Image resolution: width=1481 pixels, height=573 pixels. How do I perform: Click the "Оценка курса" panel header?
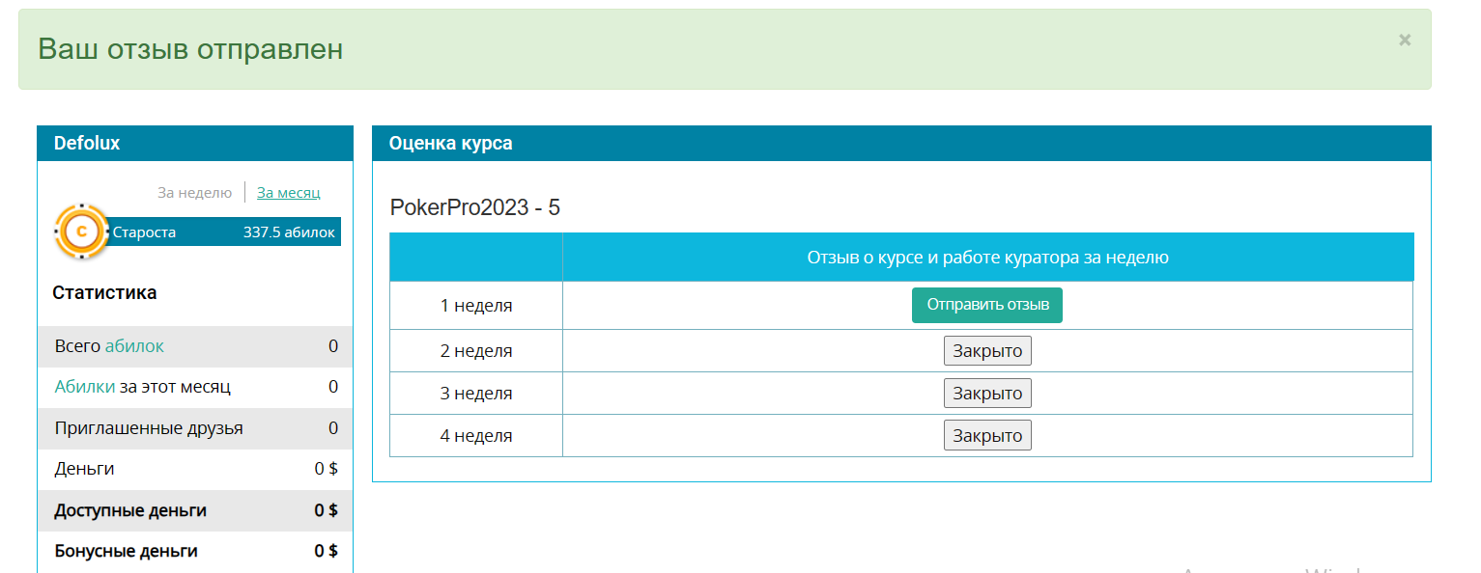tap(901, 143)
